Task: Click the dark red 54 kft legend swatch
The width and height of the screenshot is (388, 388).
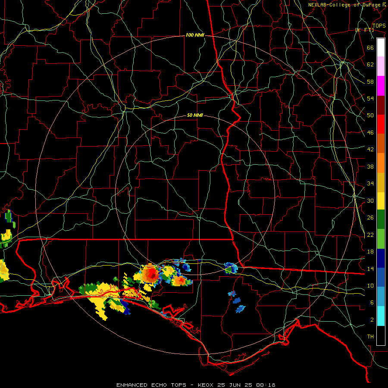Action: [x=381, y=105]
